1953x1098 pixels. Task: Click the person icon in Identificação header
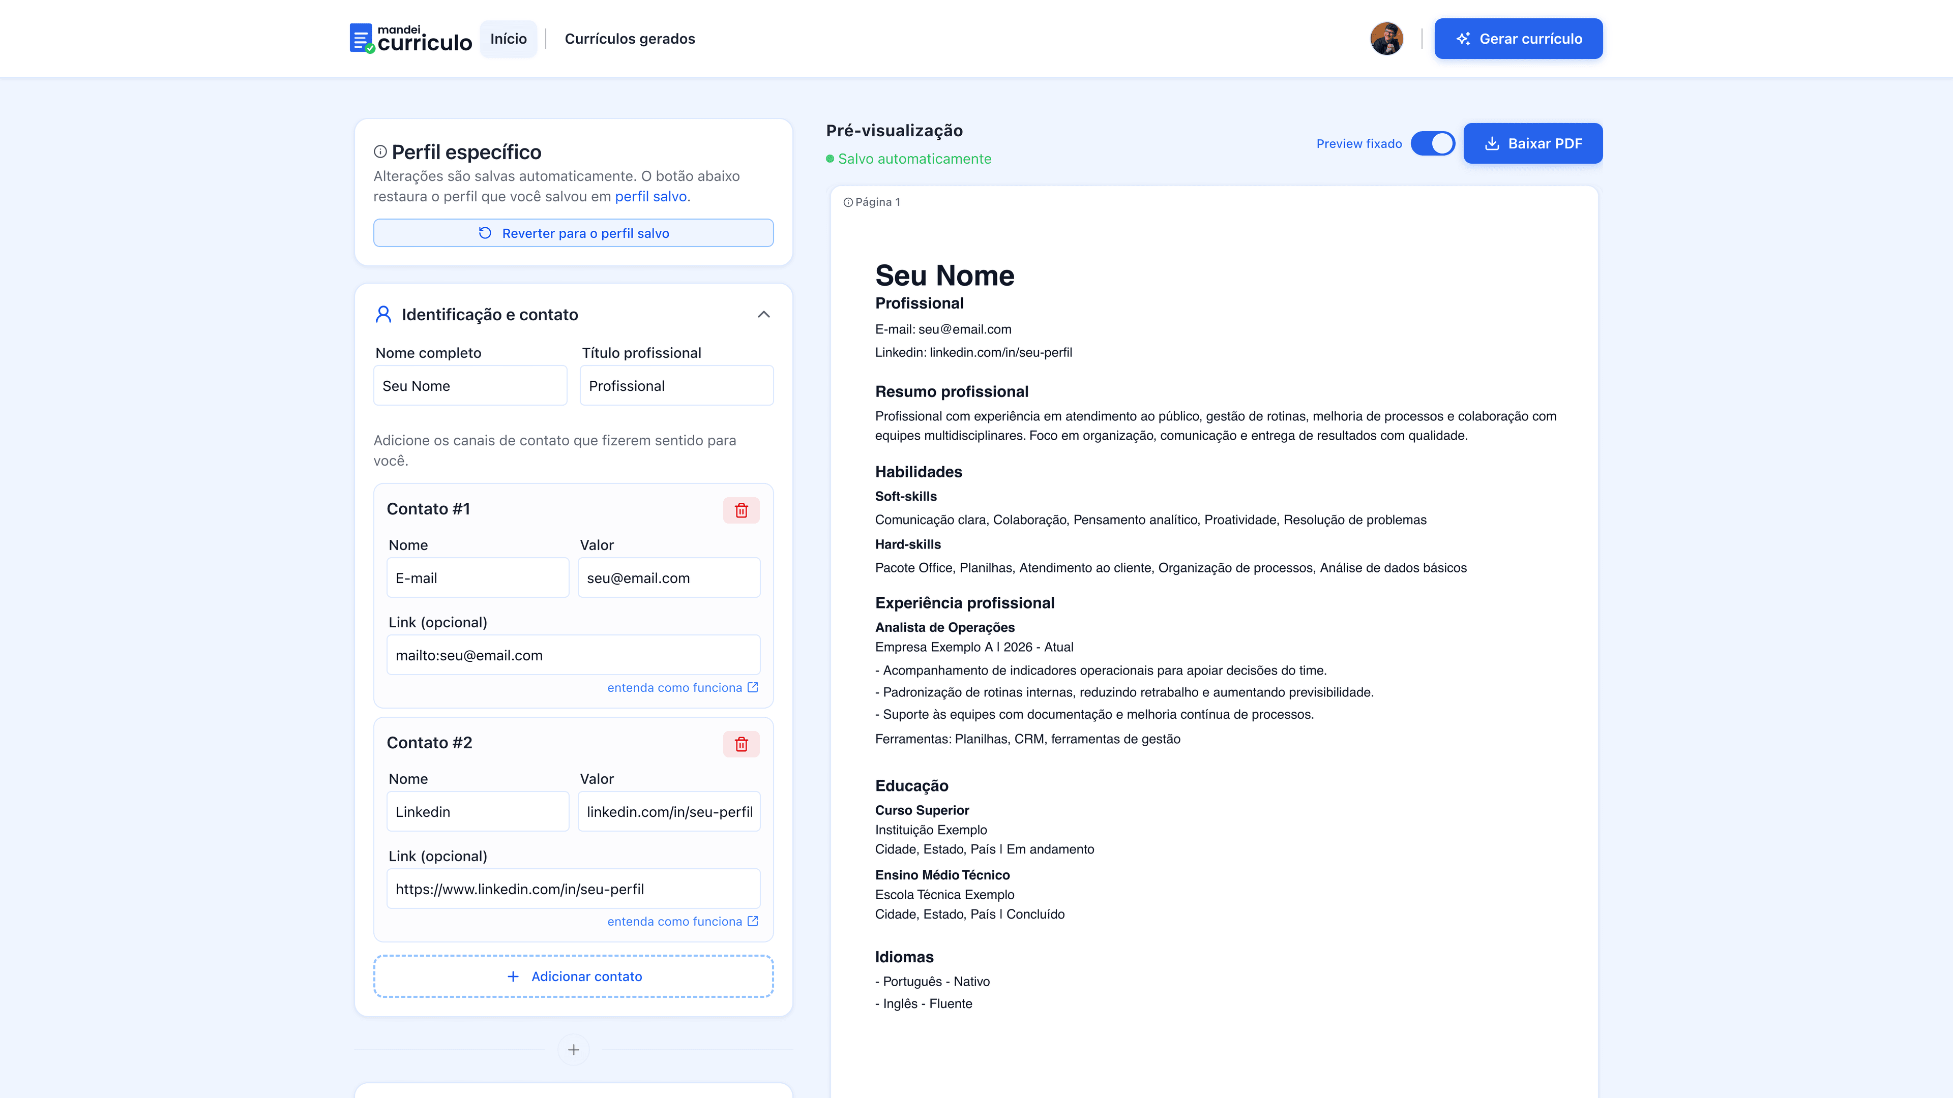pos(383,315)
